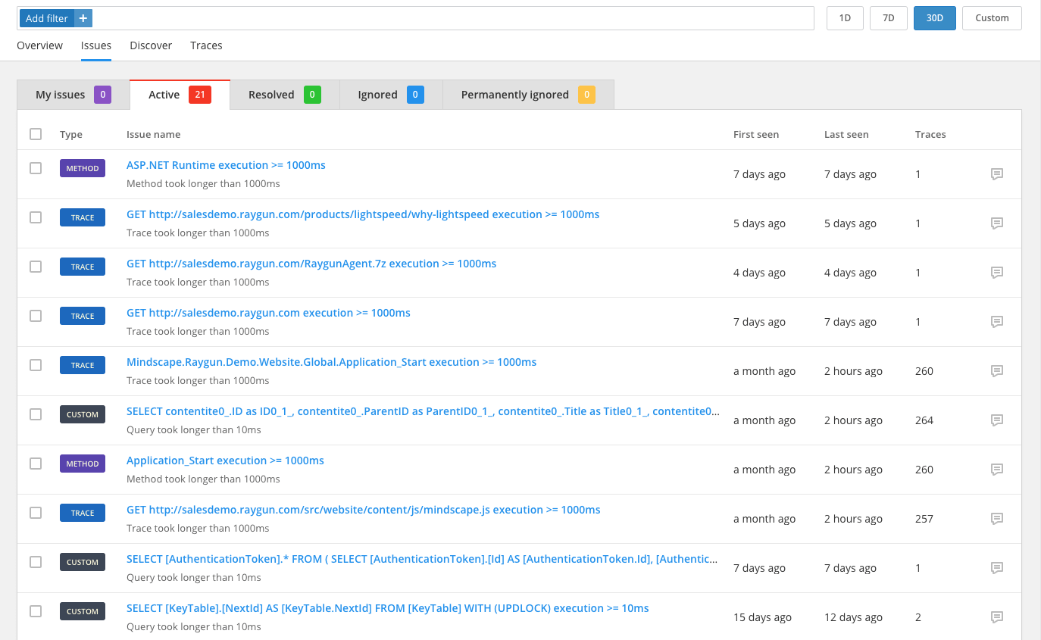Check the GET salesdemo.raygun.com execution row

pos(36,316)
